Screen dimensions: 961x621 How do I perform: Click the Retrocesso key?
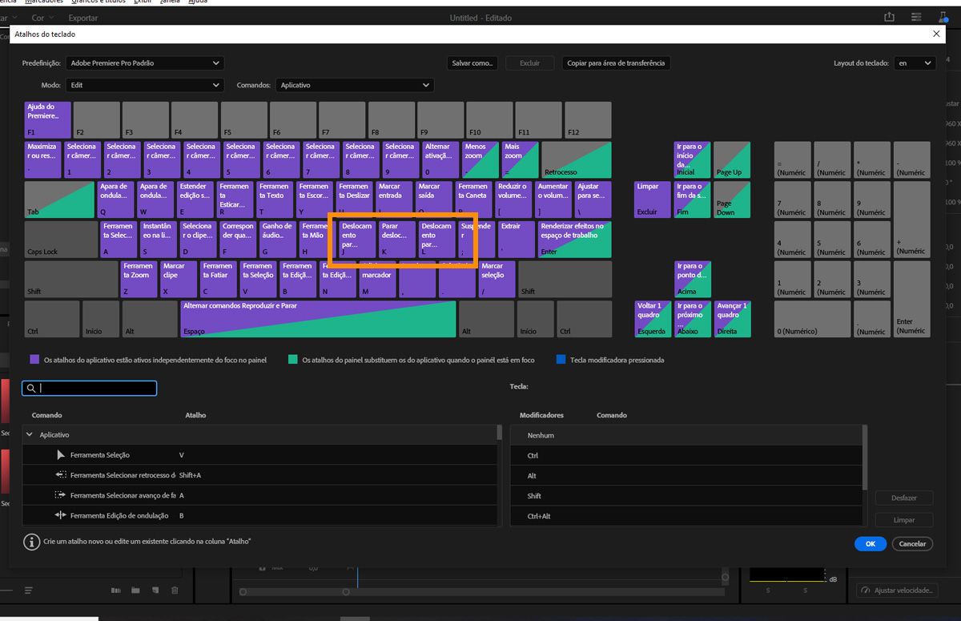coord(577,159)
